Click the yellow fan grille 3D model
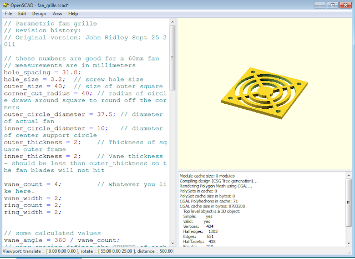The height and width of the screenshot is (259, 355). point(264,93)
